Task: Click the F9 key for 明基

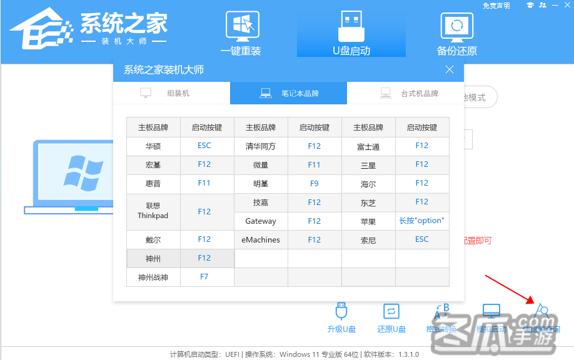Action: 315,184
